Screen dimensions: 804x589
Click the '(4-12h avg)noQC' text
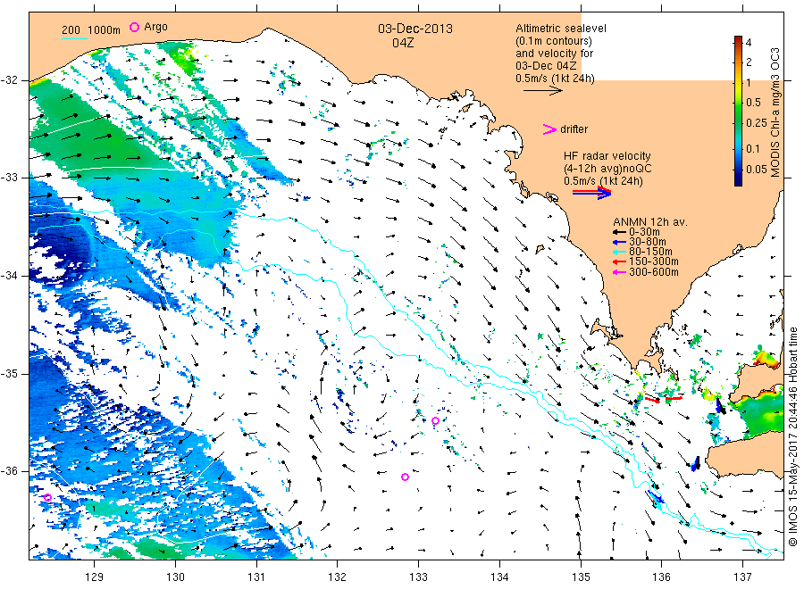[608, 169]
